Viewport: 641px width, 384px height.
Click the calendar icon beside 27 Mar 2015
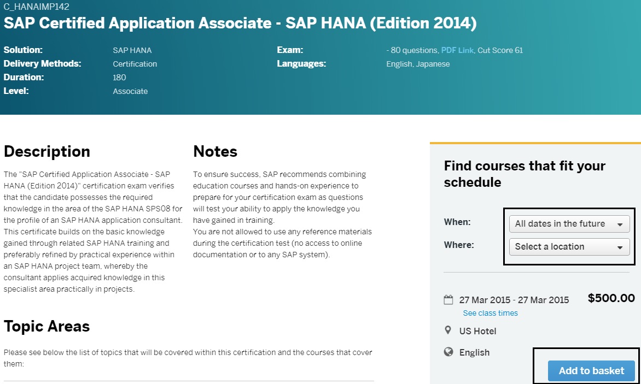(448, 300)
